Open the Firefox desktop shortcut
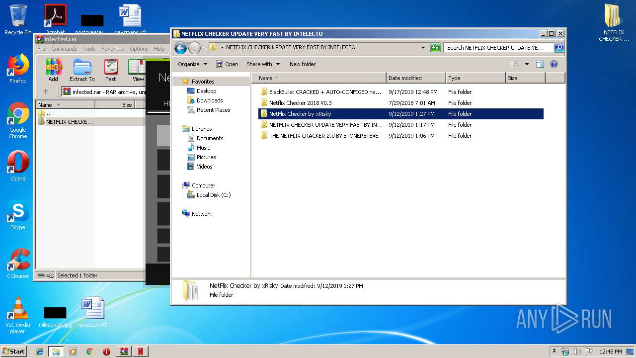The width and height of the screenshot is (636, 358). (18, 69)
